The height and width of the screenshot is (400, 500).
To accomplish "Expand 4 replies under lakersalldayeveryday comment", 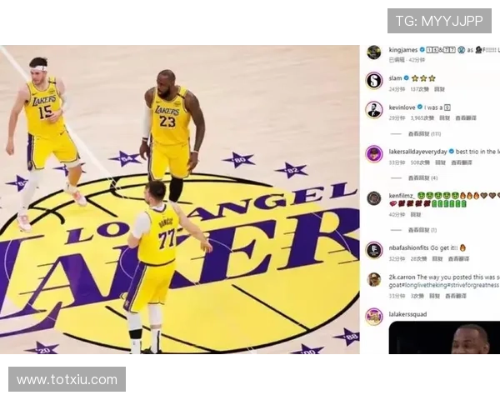I will 422,177.
